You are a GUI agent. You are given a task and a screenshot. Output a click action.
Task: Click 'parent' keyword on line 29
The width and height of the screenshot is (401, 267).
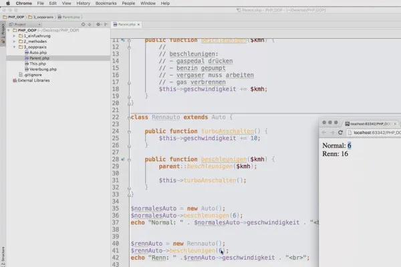tap(169, 167)
